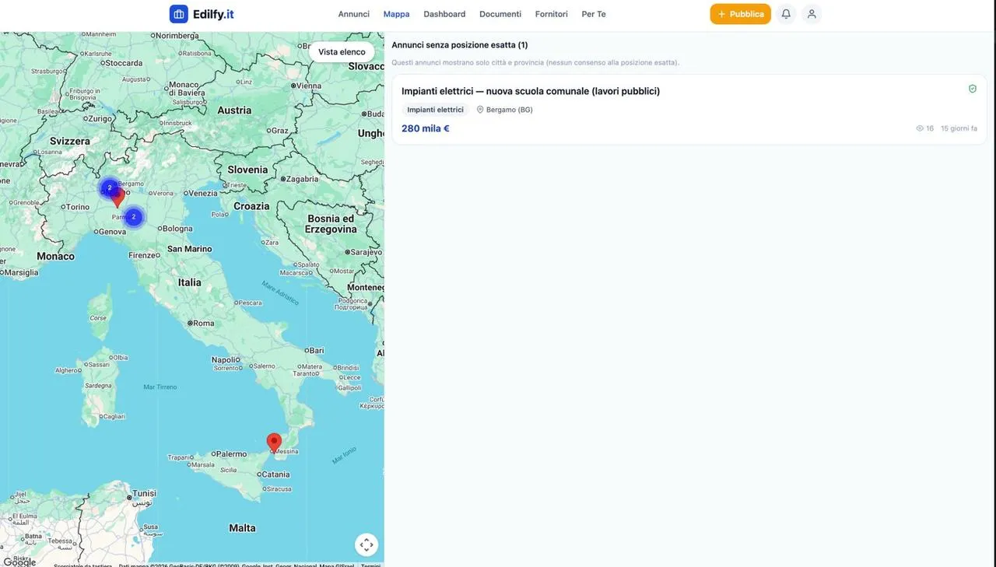This screenshot has height=567, width=996.
Task: Click the Genova label on the map
Action: pyautogui.click(x=112, y=231)
